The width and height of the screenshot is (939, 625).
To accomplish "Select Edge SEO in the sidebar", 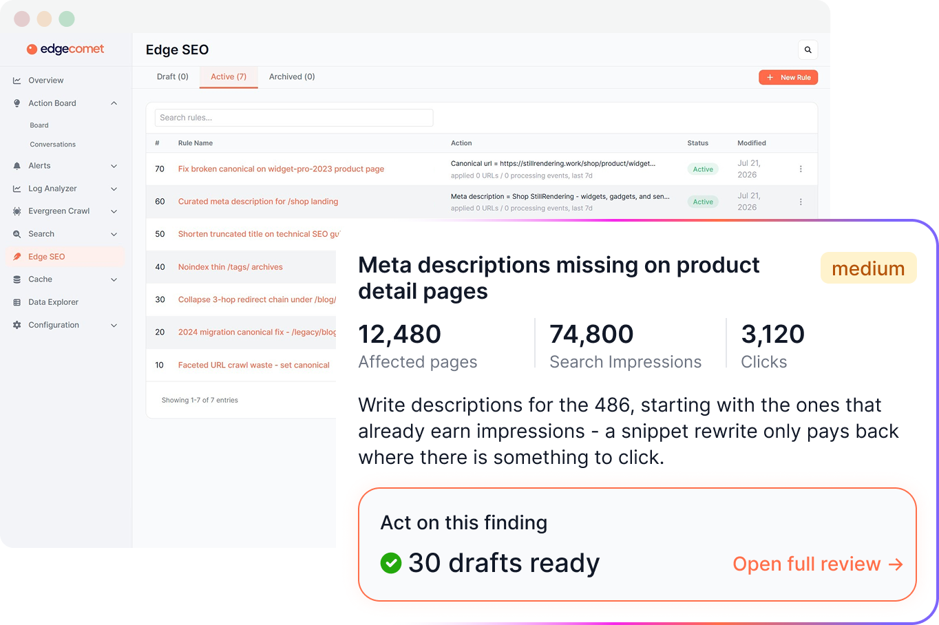I will coord(64,257).
